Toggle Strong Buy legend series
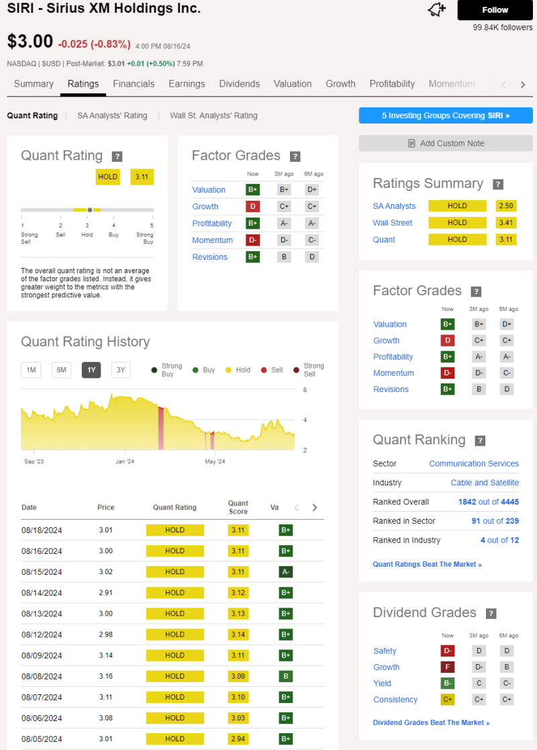The image size is (537, 750). coord(166,370)
